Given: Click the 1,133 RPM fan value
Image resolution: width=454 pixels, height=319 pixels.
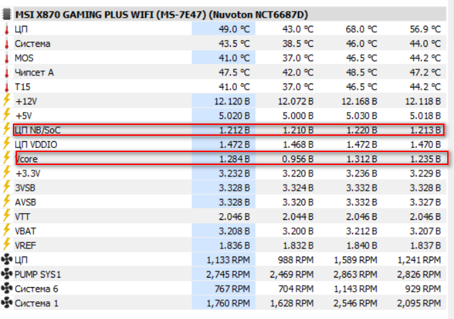Looking at the screenshot, I should pyautogui.click(x=228, y=260).
